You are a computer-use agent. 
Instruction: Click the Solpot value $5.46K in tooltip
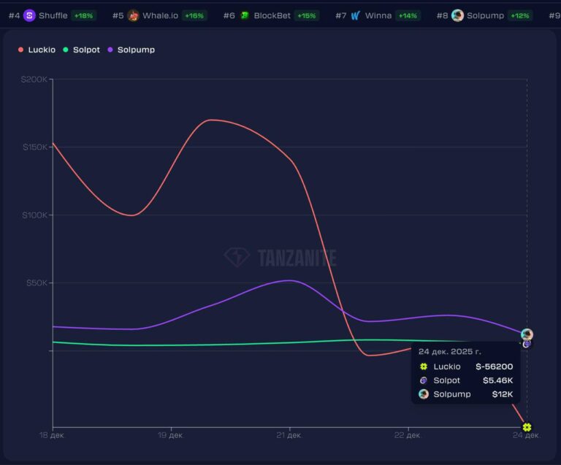click(497, 380)
